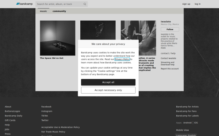219x136 pixels.
Task: Click the contact / help heading
Action: 168,53
